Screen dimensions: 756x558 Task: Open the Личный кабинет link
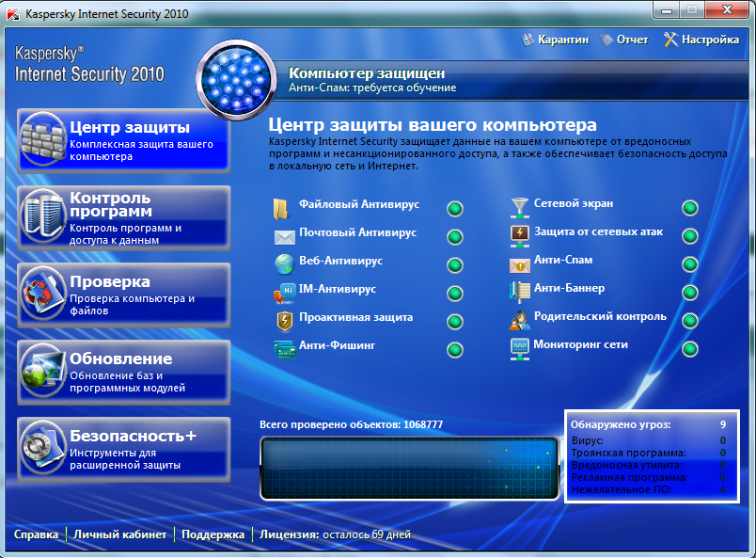click(x=120, y=534)
